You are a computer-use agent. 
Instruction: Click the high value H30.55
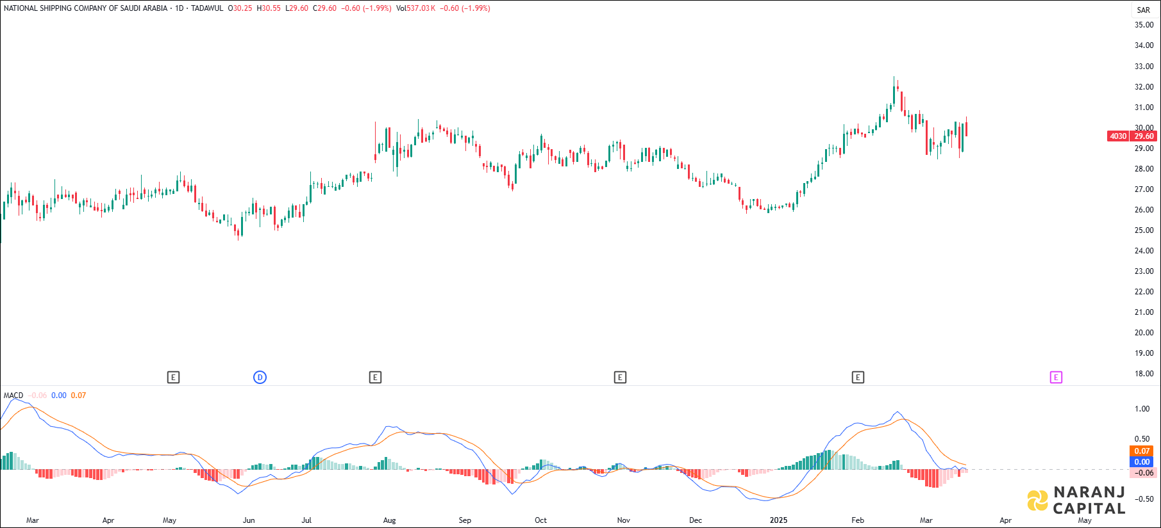(269, 8)
